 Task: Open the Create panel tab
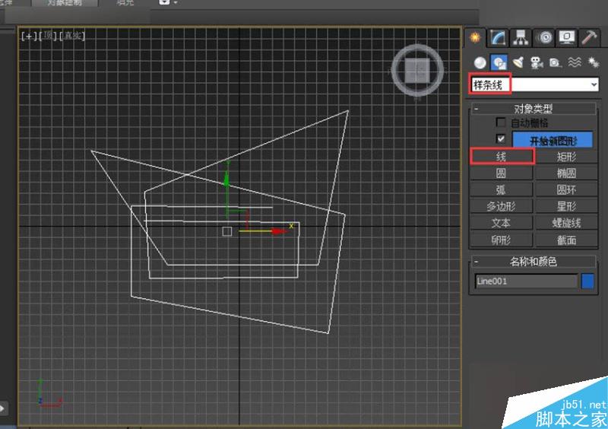click(475, 38)
